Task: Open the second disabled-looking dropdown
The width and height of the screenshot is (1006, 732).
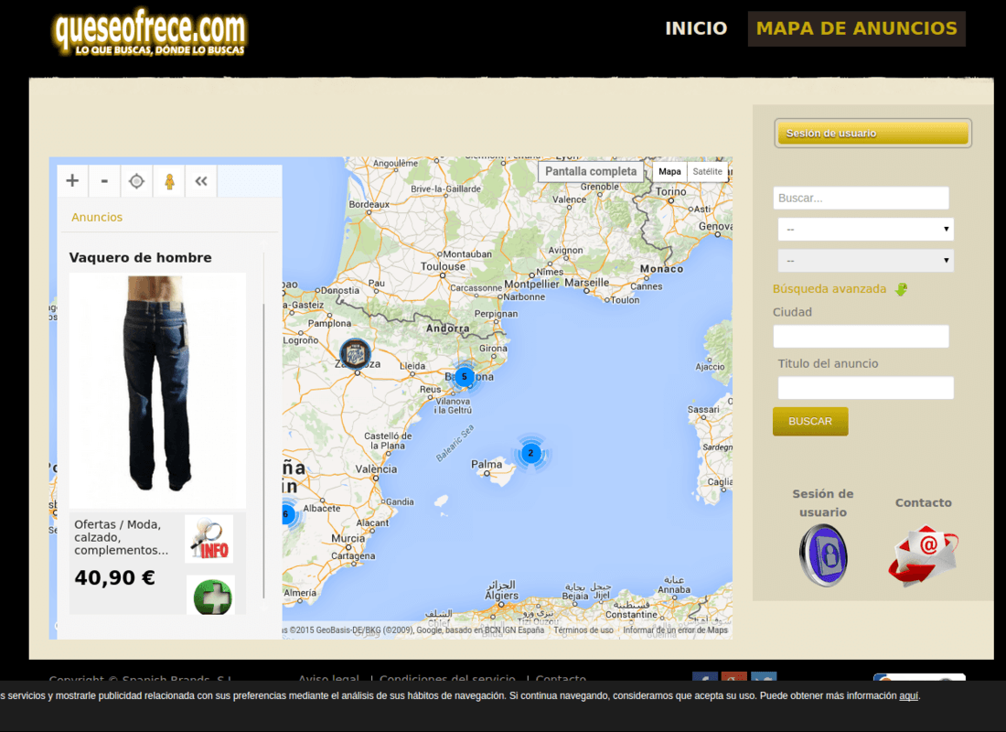Action: (x=865, y=261)
